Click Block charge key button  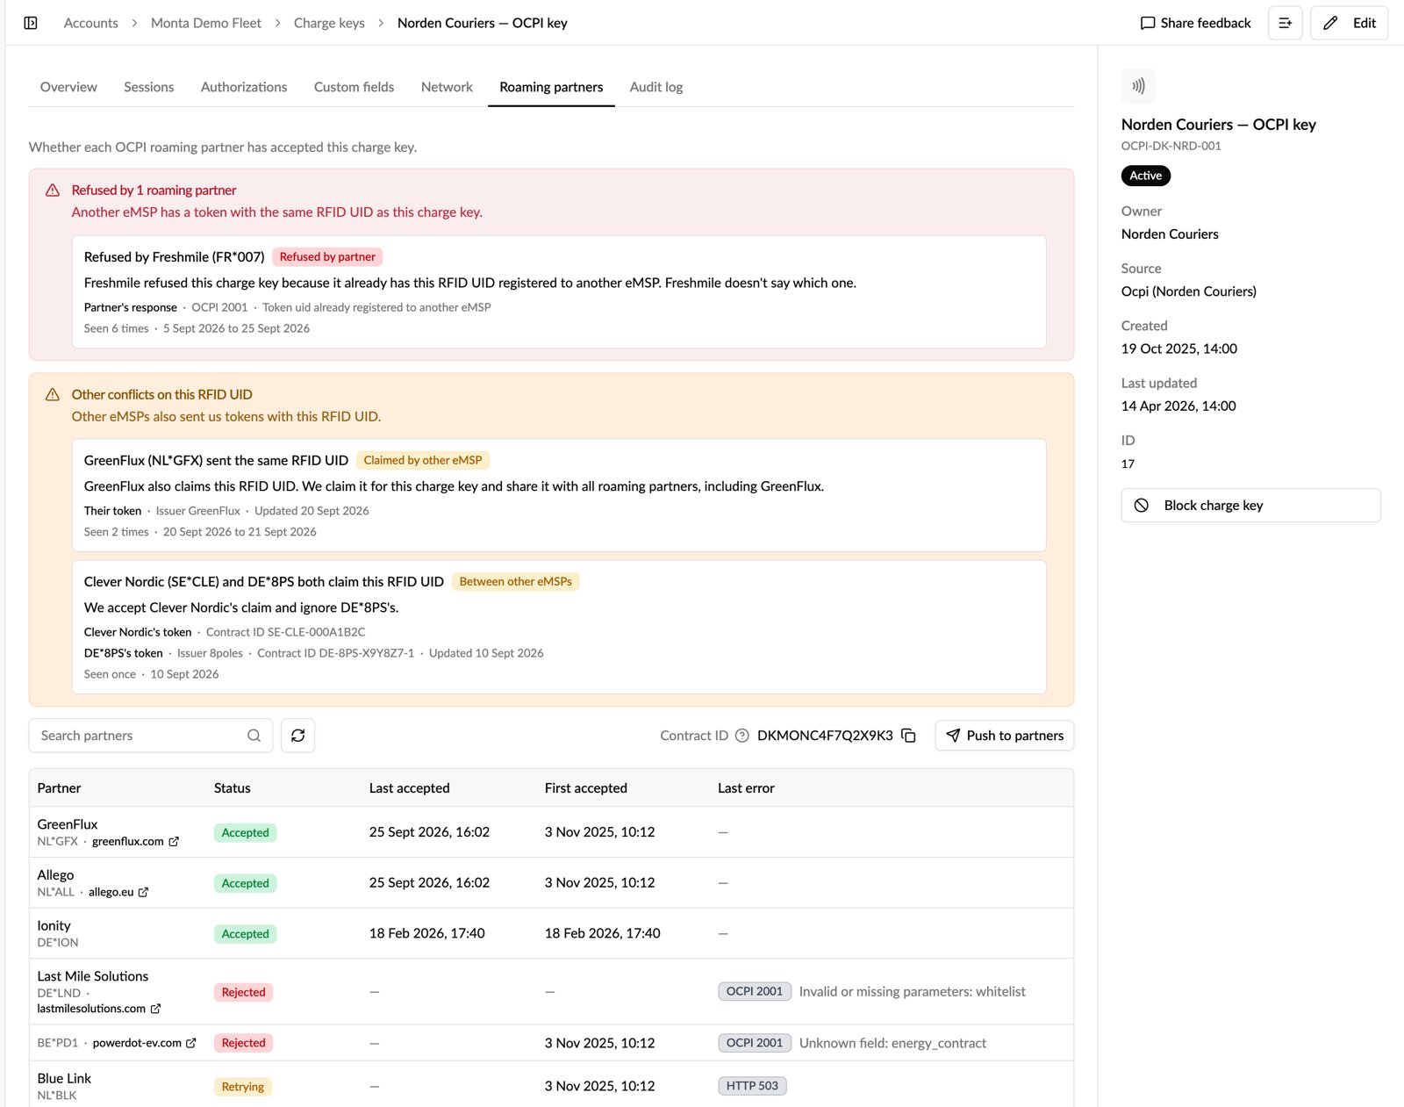pos(1250,506)
